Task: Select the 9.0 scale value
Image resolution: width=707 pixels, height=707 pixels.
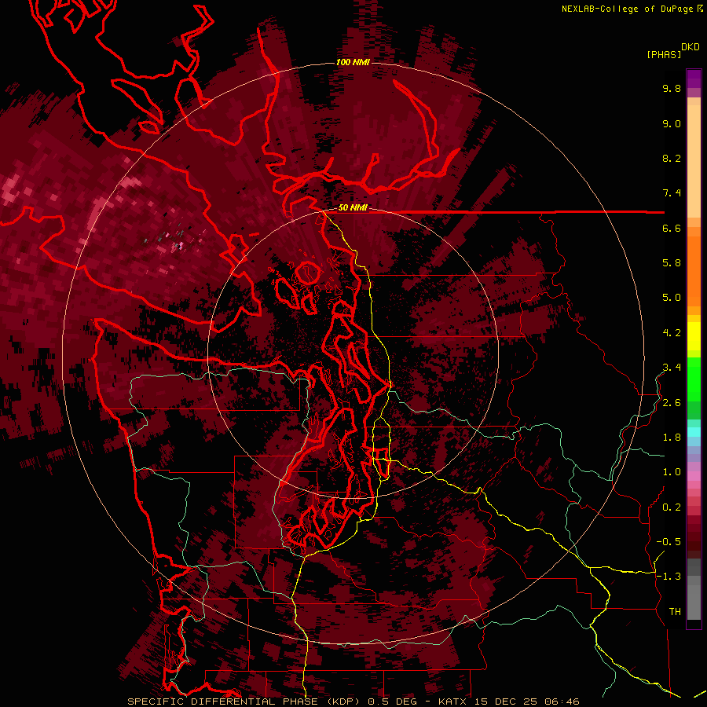Action: point(672,123)
